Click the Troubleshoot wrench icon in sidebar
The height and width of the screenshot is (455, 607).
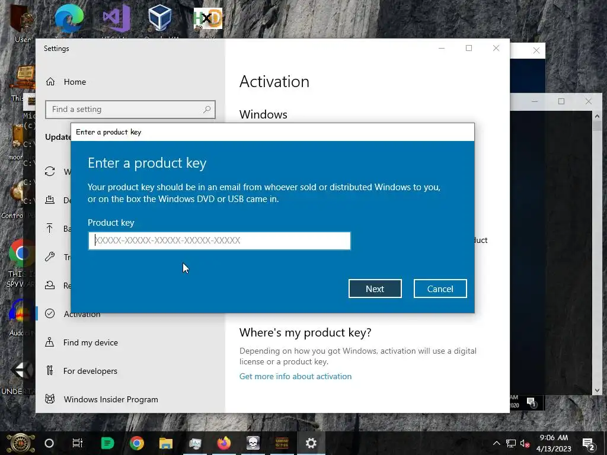[50, 257]
